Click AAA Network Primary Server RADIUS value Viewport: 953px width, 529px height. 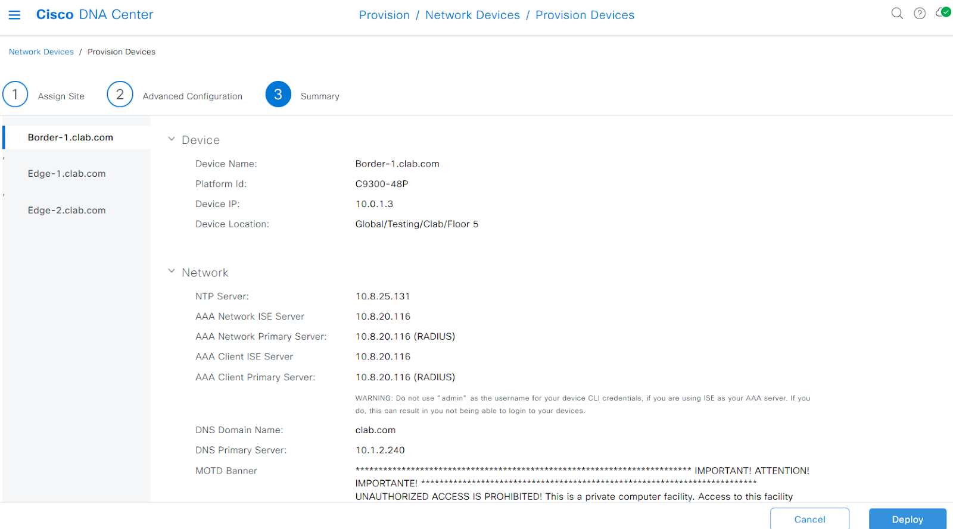coord(405,337)
